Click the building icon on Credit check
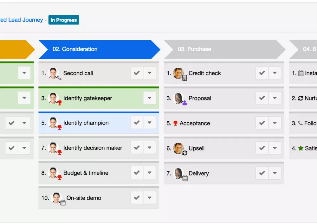Image resolution: width=317 pixels, height=224 pixels. (x=184, y=78)
